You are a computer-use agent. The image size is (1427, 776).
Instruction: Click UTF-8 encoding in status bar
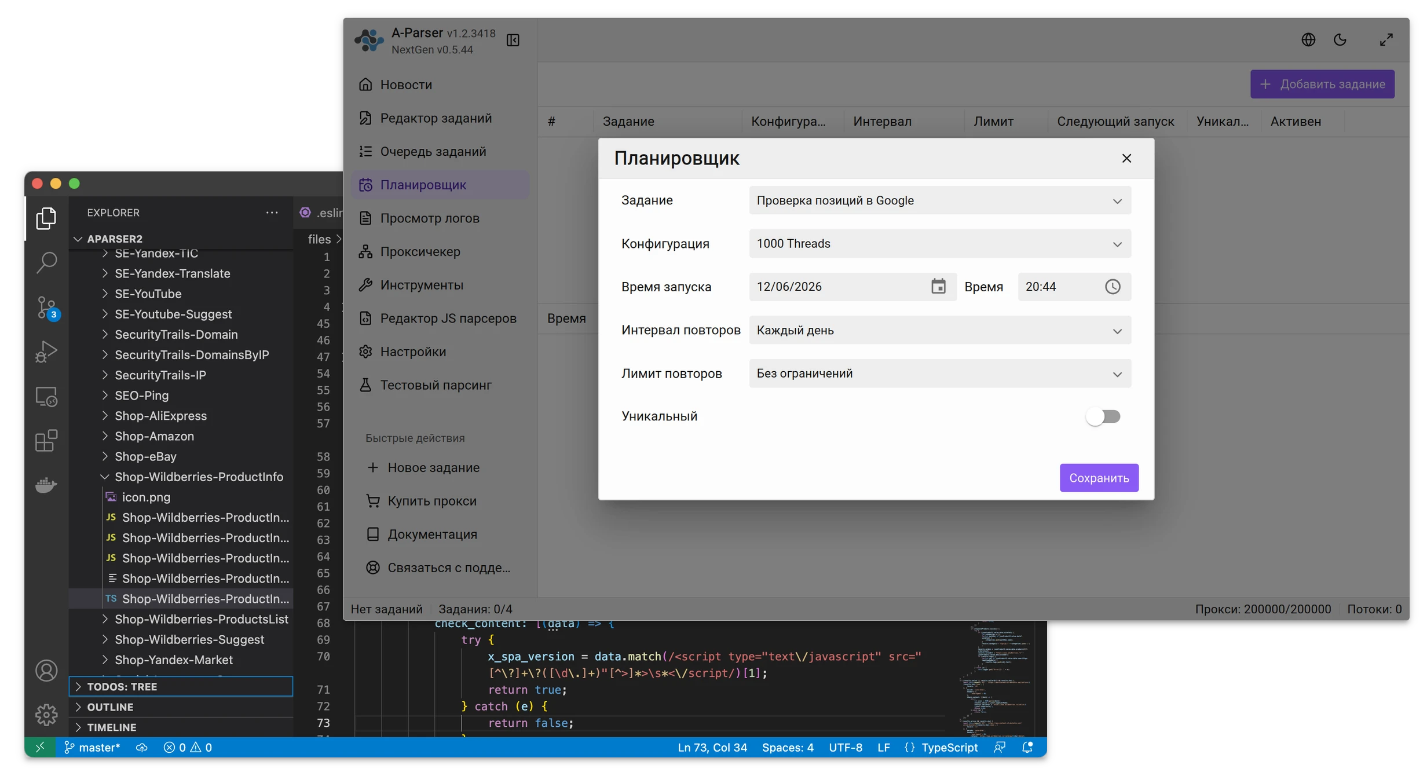(x=845, y=748)
